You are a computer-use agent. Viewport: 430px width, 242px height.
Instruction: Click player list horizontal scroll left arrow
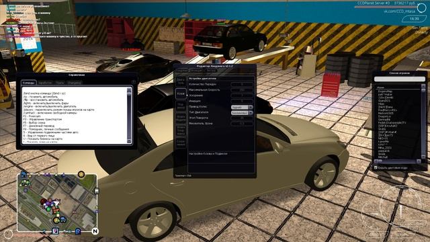point(377,161)
